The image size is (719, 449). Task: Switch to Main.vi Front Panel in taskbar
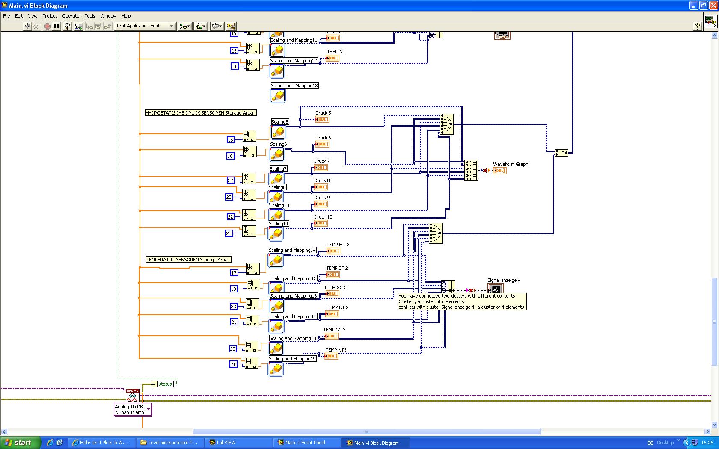click(306, 443)
